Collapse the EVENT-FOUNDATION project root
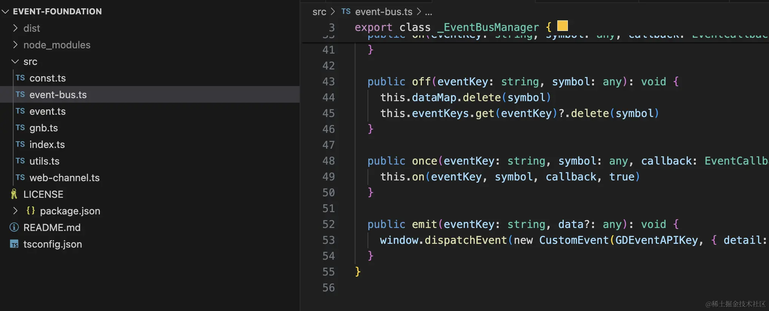Screen dimensions: 769x311 [x=5, y=12]
